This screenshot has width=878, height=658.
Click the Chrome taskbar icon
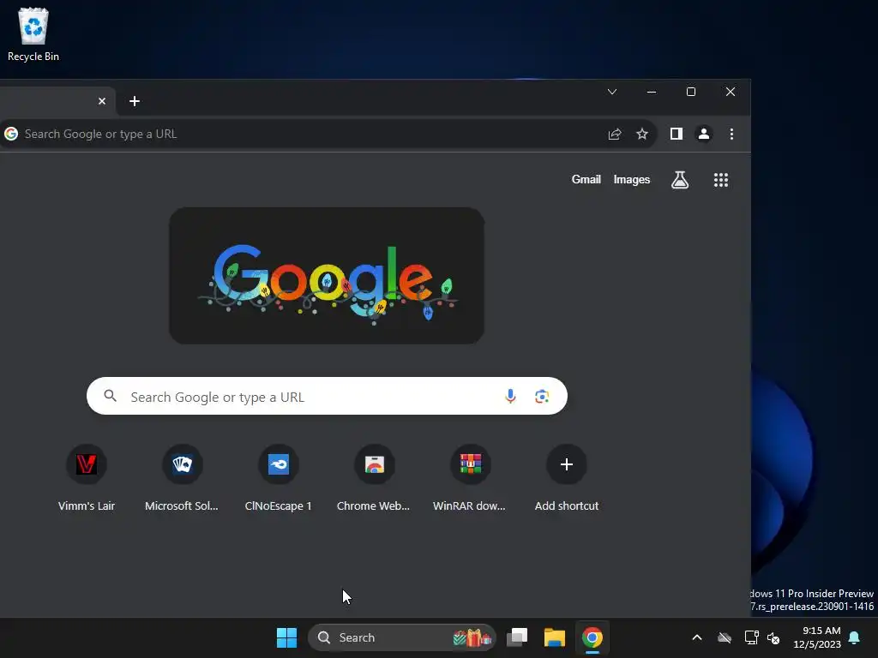[592, 637]
